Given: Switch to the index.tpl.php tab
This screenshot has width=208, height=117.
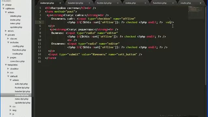Looking at the screenshot, I should pos(47,3).
